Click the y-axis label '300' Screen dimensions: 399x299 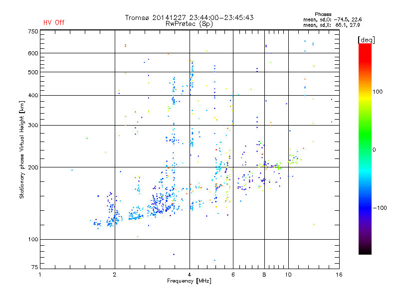[33, 126]
